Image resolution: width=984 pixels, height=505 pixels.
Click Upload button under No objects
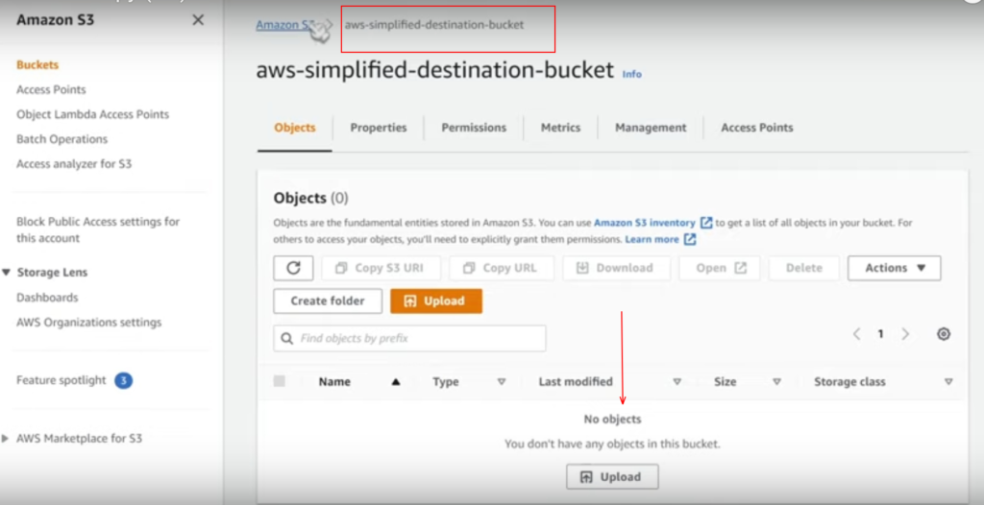click(x=612, y=477)
